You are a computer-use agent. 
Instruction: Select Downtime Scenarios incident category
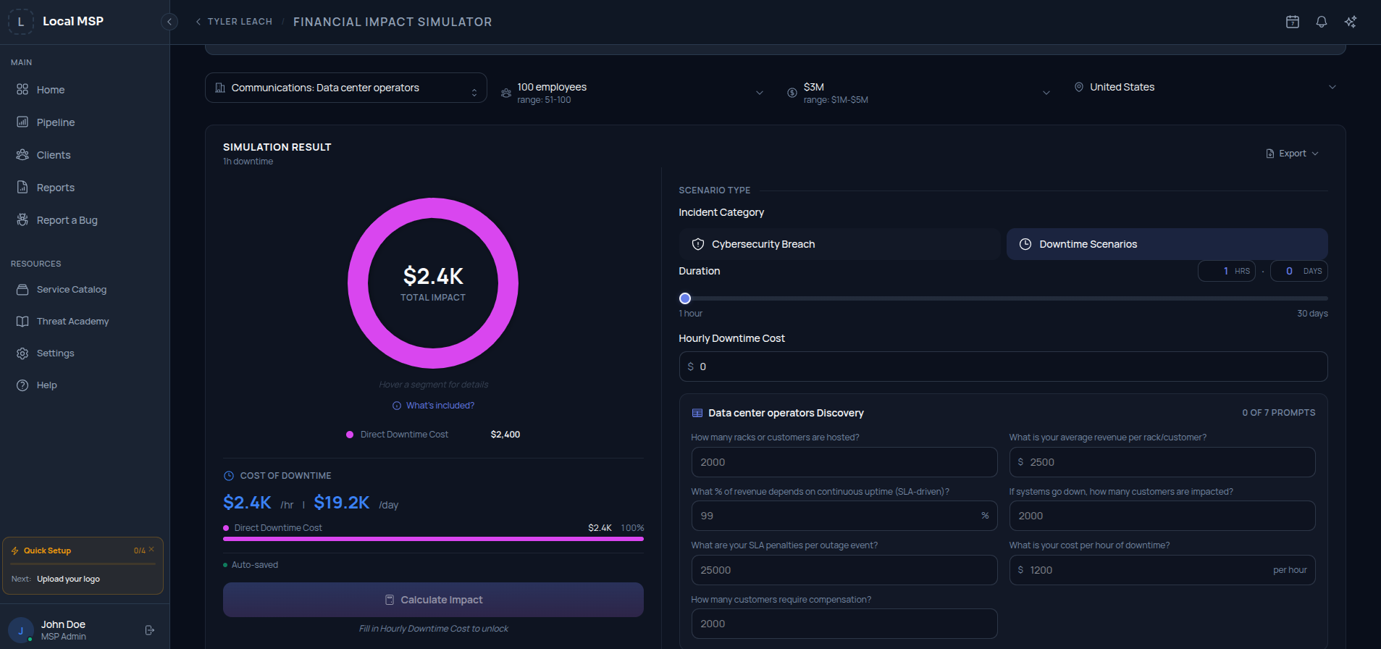(1167, 244)
